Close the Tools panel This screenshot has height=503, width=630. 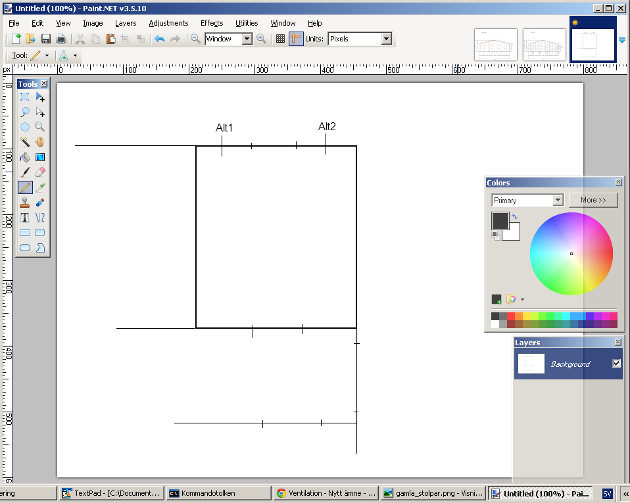[x=44, y=84]
